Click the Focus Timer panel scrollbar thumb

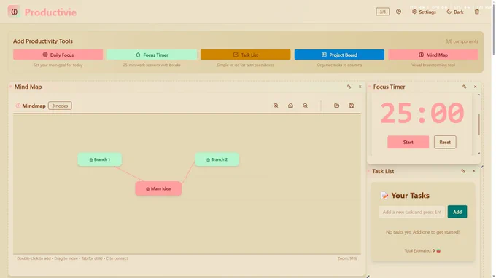479,125
